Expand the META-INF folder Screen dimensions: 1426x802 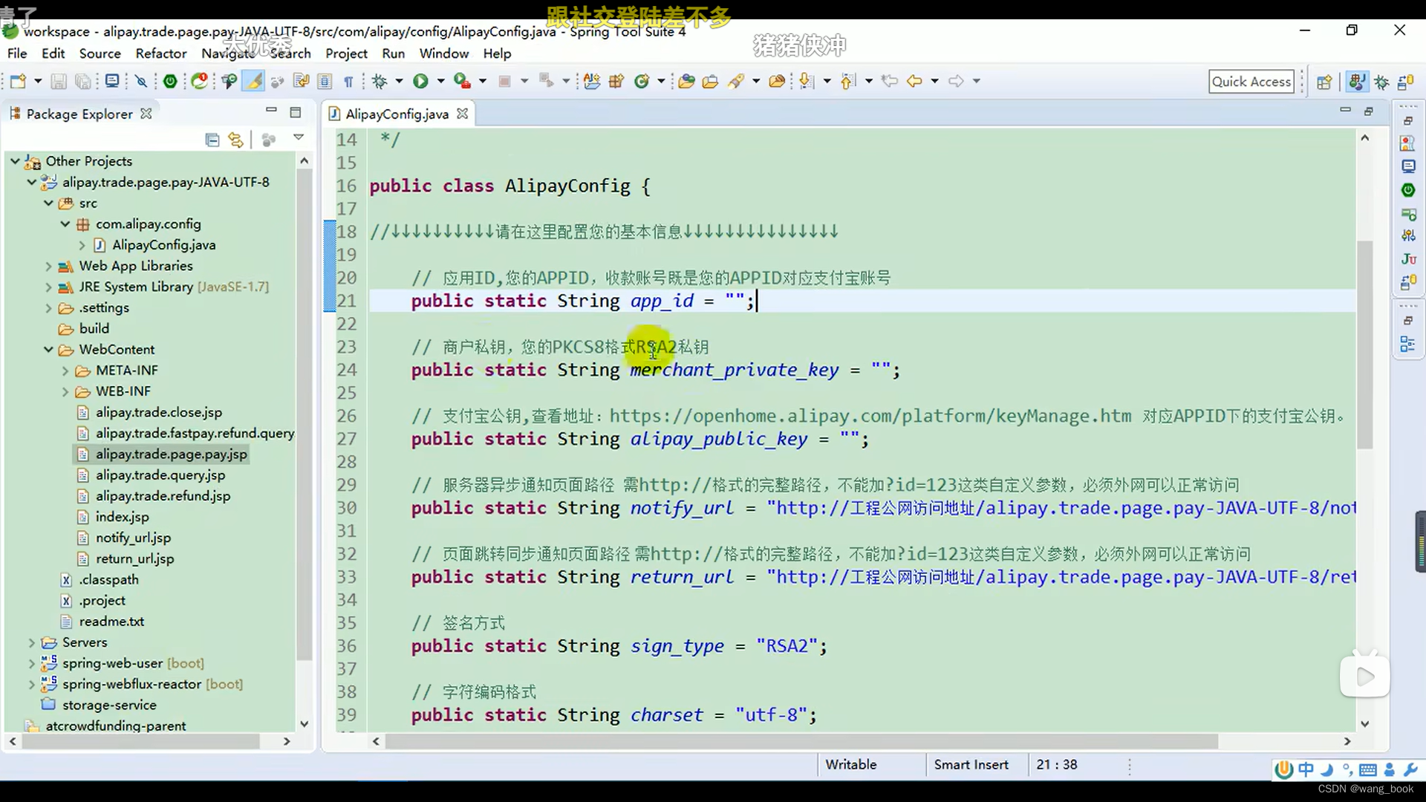pos(65,371)
